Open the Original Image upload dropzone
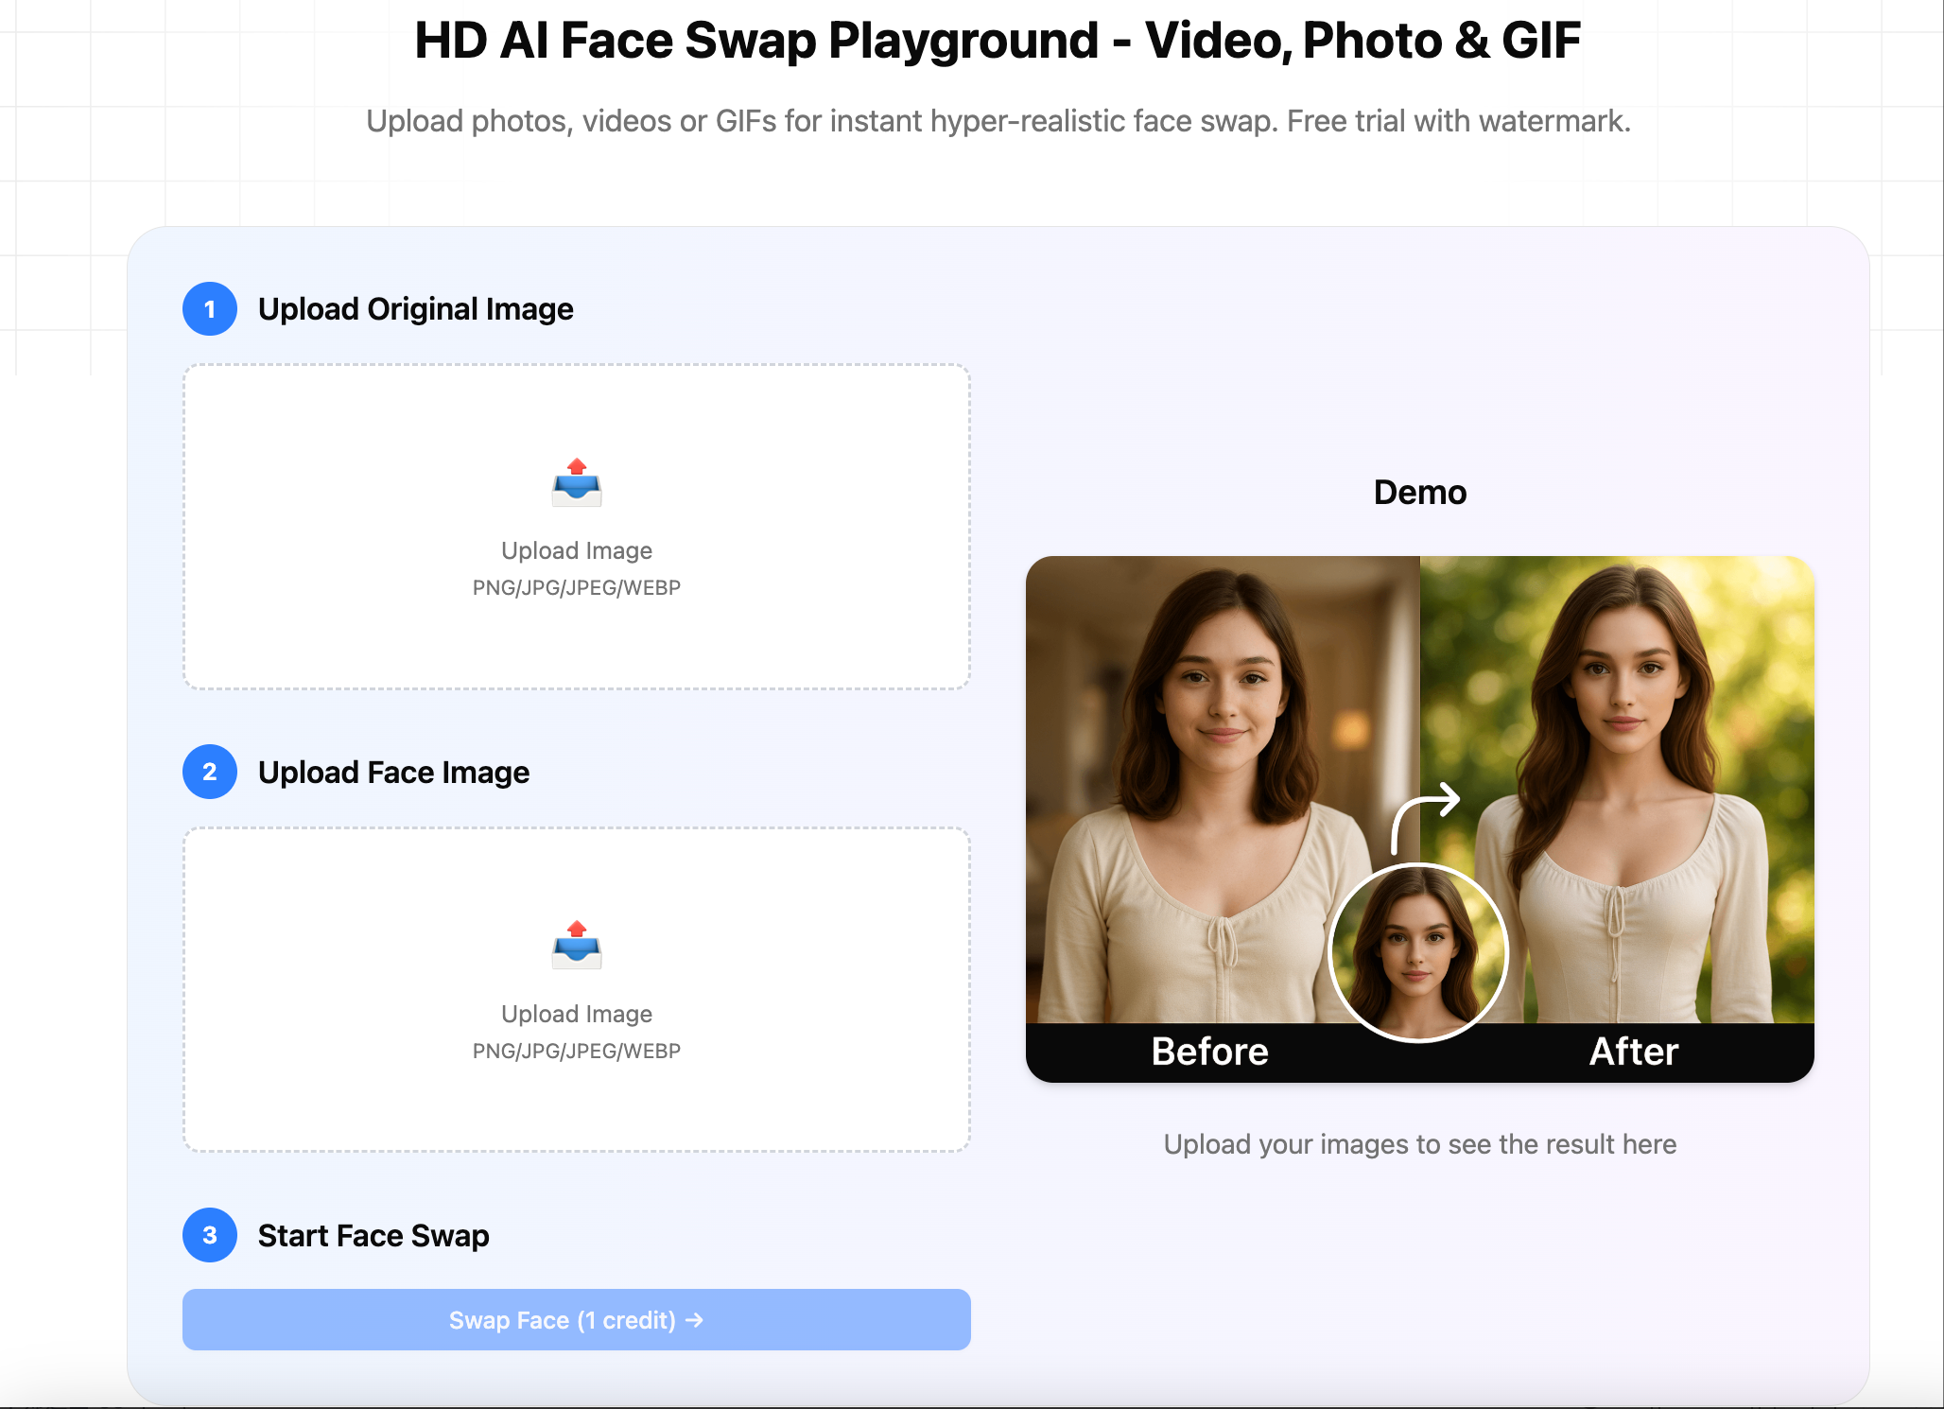Image resolution: width=1944 pixels, height=1409 pixels. [x=577, y=527]
